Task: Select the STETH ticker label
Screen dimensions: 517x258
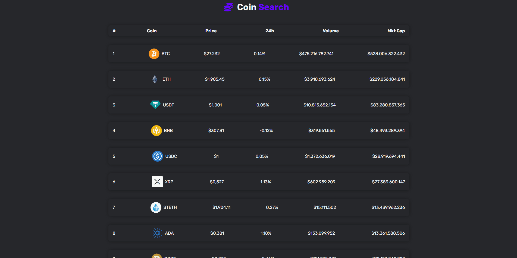Action: point(170,207)
